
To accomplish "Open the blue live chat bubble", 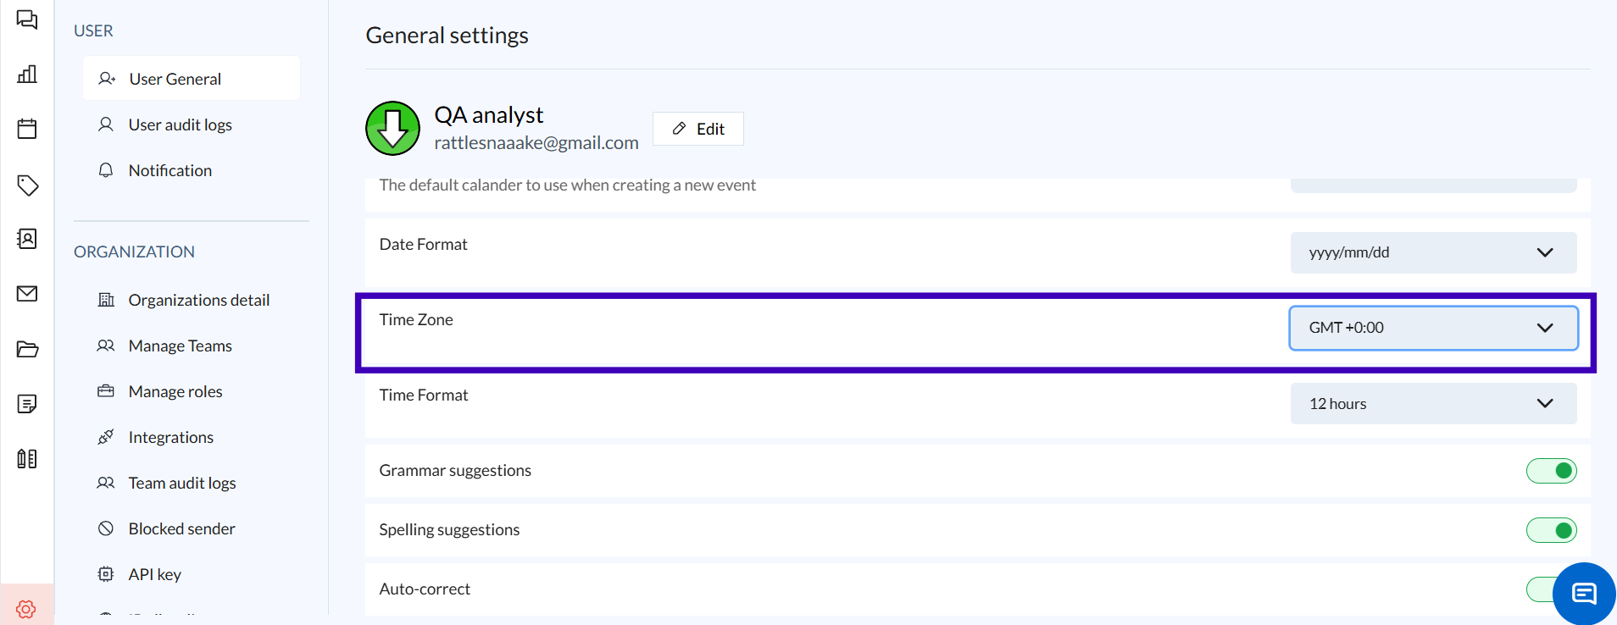I will 1583,593.
